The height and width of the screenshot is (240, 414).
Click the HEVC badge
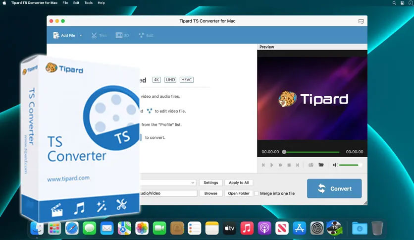coord(186,80)
